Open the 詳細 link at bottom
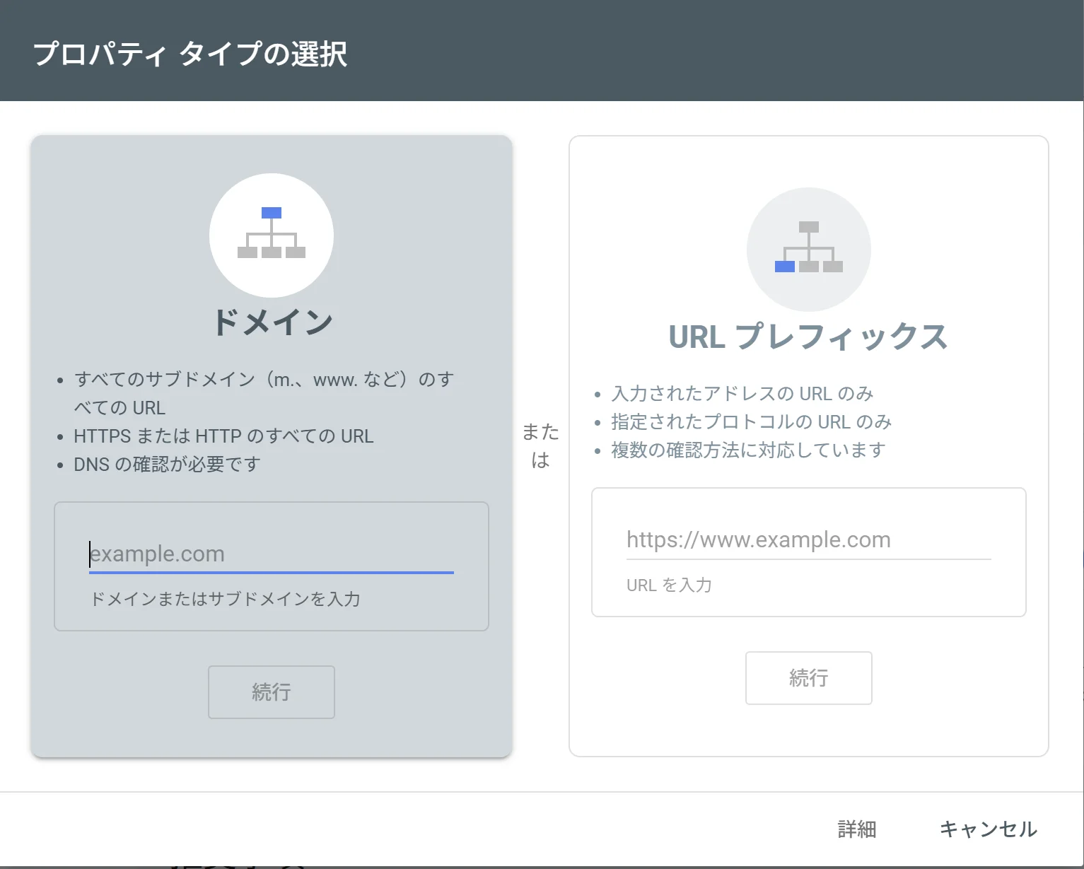 click(x=856, y=829)
